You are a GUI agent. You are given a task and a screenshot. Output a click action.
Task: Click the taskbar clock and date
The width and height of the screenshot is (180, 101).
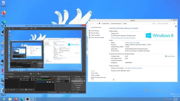(175, 99)
